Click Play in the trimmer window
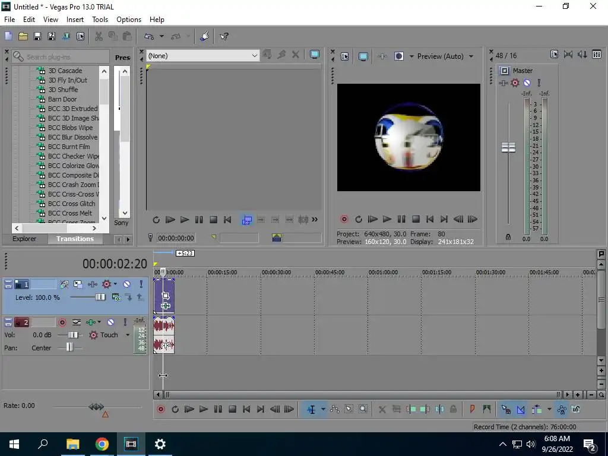The height and width of the screenshot is (456, 608). [185, 220]
